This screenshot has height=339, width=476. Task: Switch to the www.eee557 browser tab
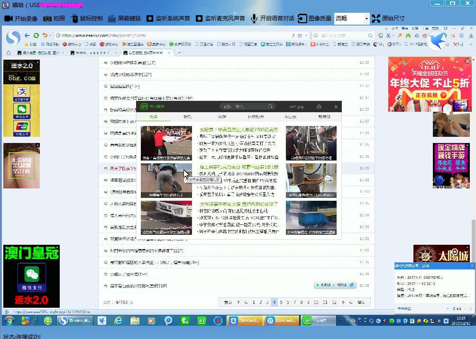pos(94,53)
